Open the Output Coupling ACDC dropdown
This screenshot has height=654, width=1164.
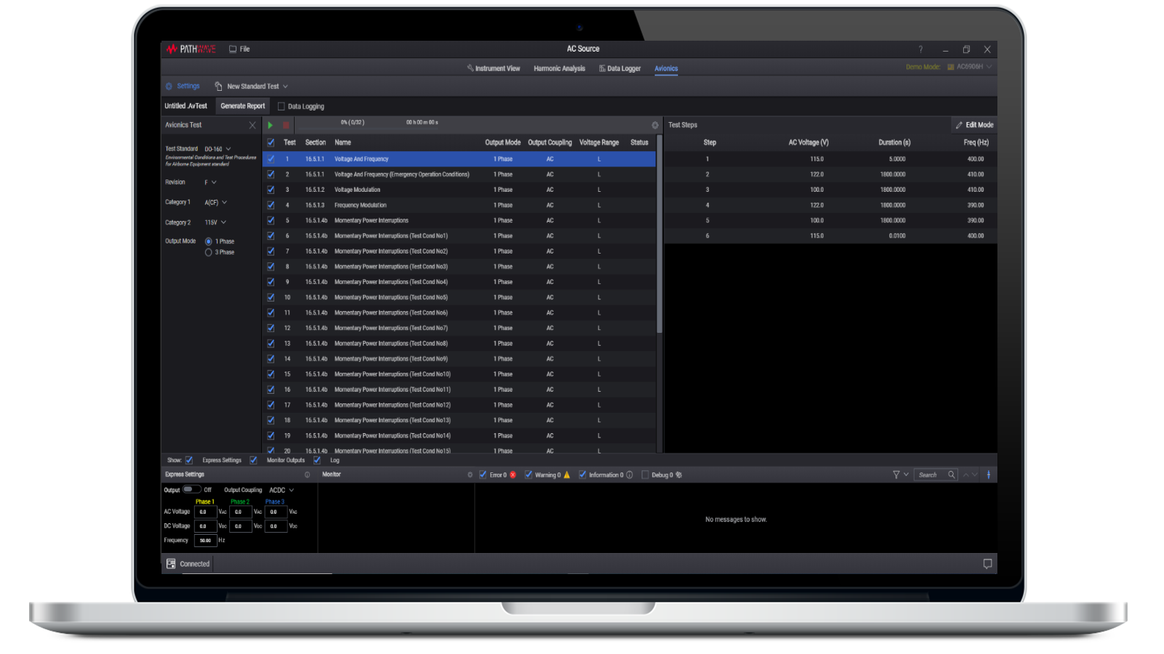[x=282, y=490]
